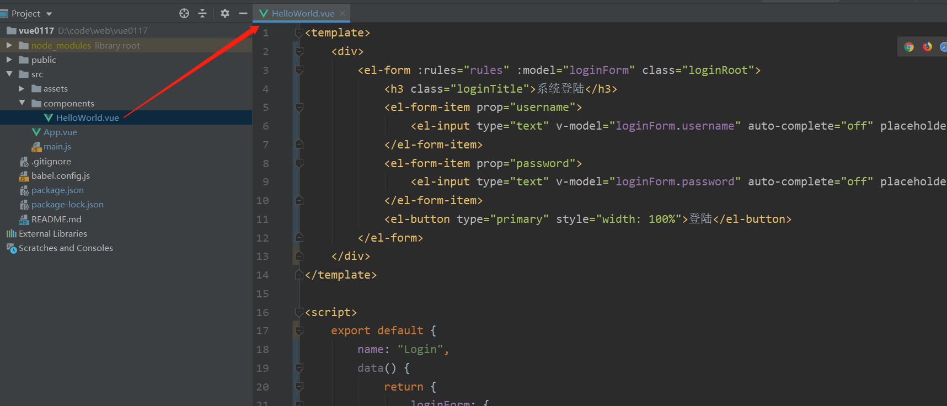Fold the div block on line 2
Image resolution: width=947 pixels, height=406 pixels.
point(299,51)
